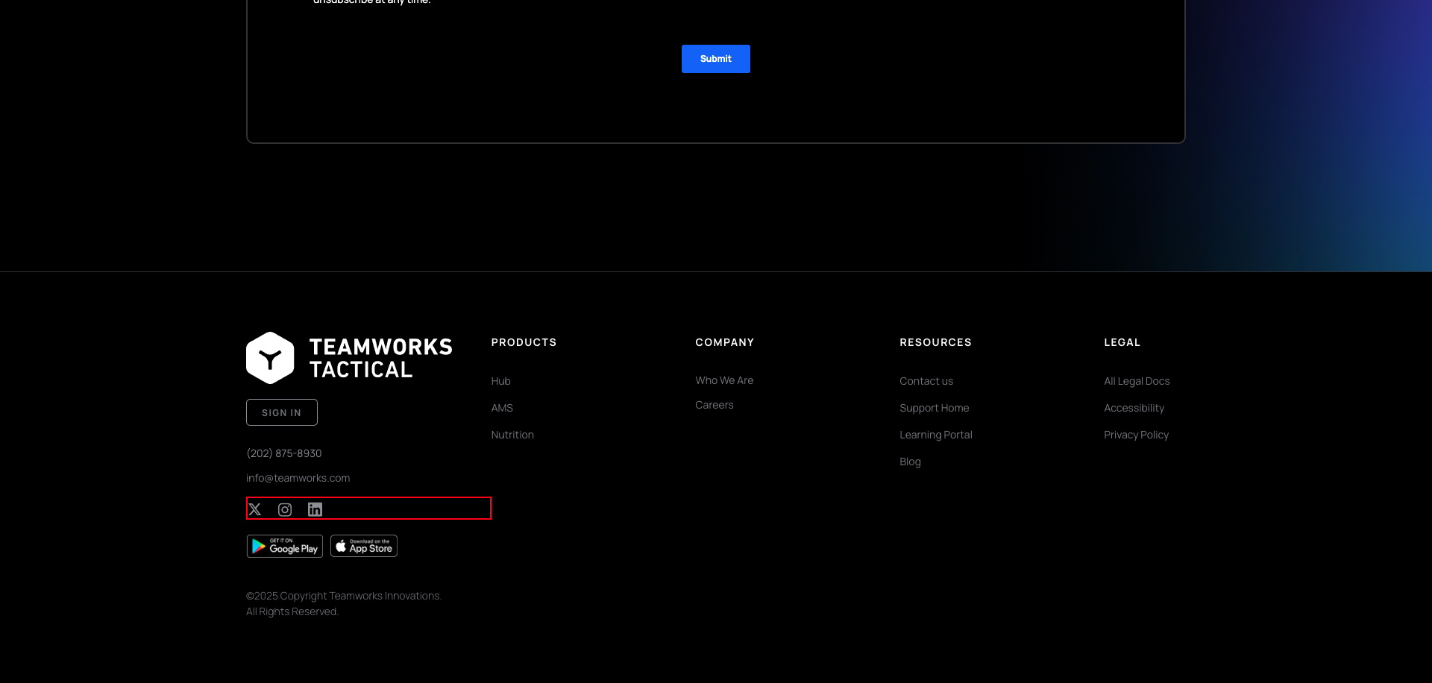The width and height of the screenshot is (1432, 683).
Task: Open the Nutrition link
Action: click(512, 434)
